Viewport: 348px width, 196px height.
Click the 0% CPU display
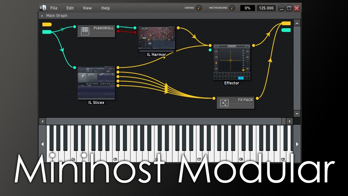247,8
